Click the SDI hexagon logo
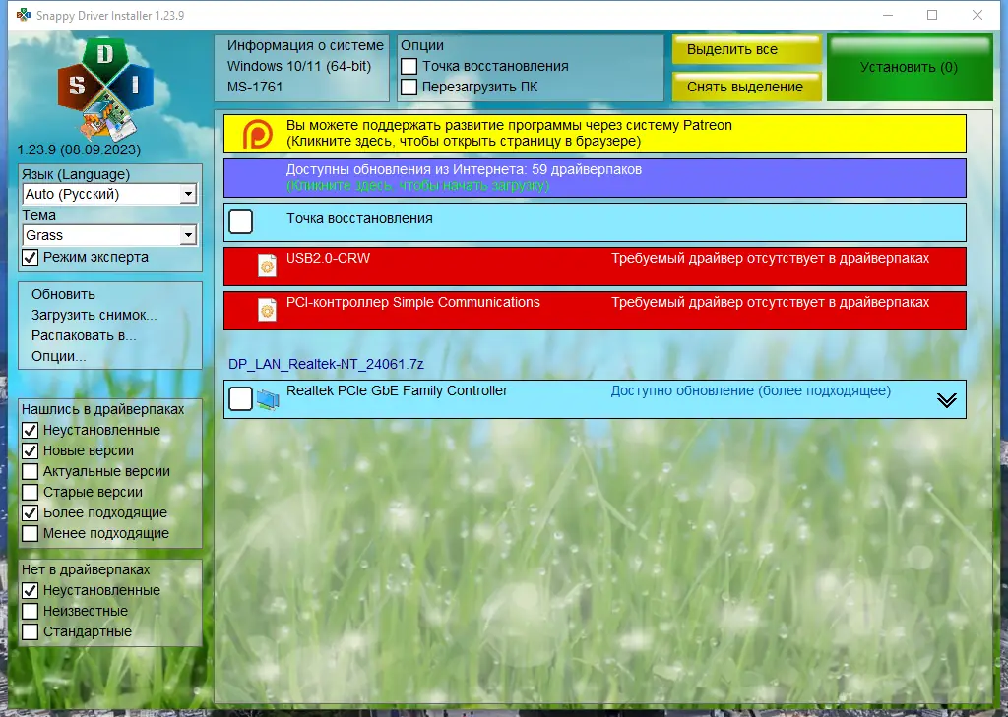This screenshot has width=1008, height=717. coord(105,89)
